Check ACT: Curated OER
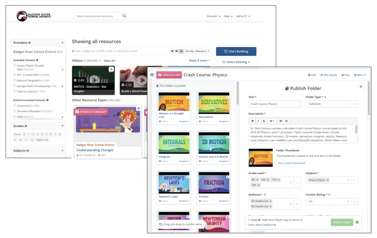The height and width of the screenshot is (238, 377). point(14,75)
